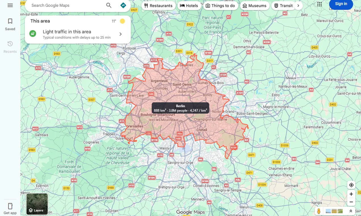
Task: Click the search magnifier icon
Action: tap(109, 5)
